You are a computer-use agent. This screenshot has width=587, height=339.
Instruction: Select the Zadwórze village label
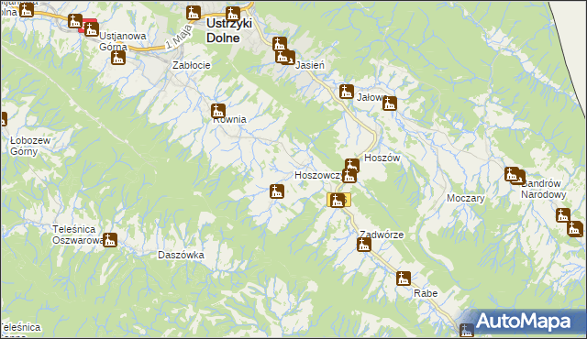[x=382, y=235]
